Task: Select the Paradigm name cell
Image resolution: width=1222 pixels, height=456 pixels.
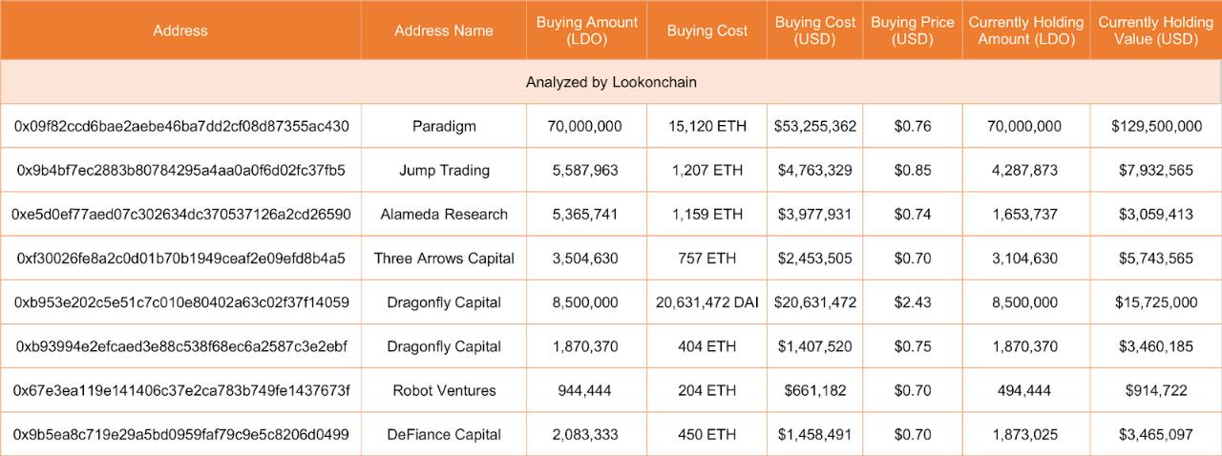Action: tap(444, 126)
